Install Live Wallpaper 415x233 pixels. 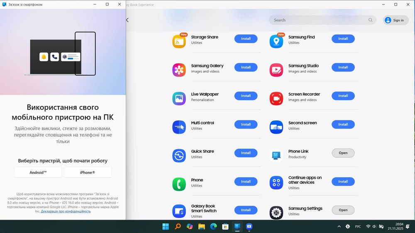tap(246, 96)
